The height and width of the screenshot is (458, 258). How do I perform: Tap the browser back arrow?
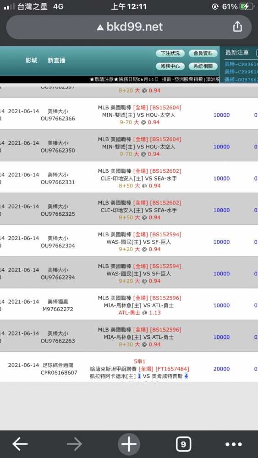(20, 444)
